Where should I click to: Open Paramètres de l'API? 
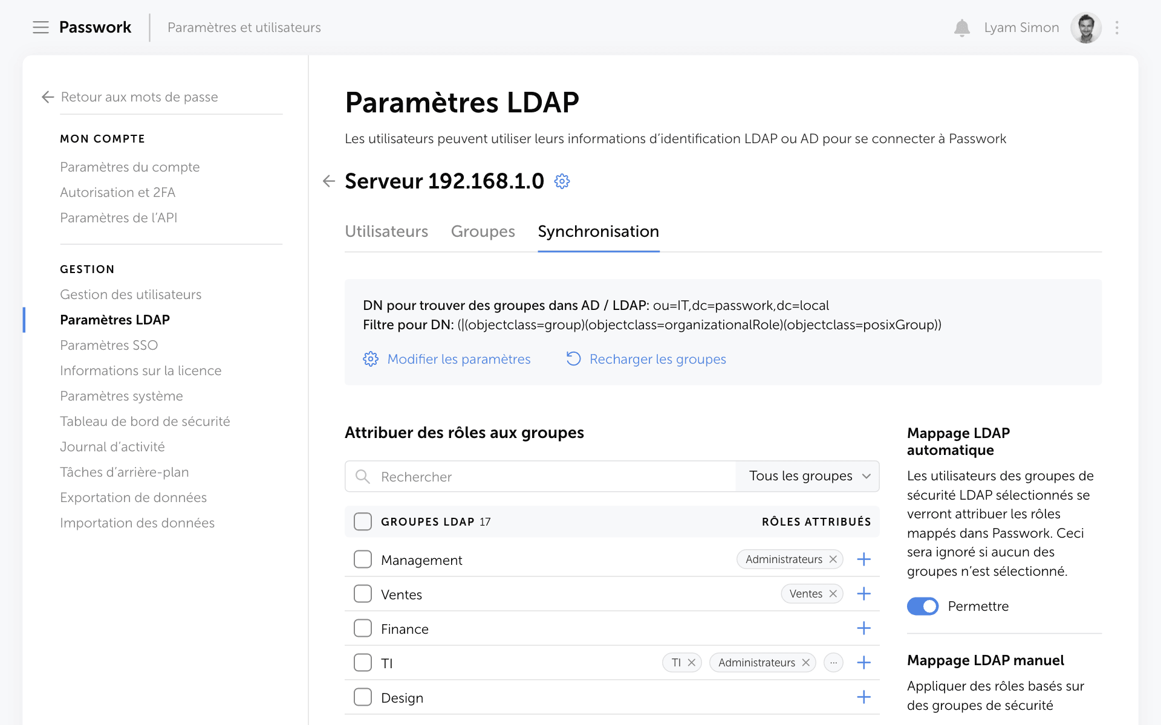click(119, 217)
